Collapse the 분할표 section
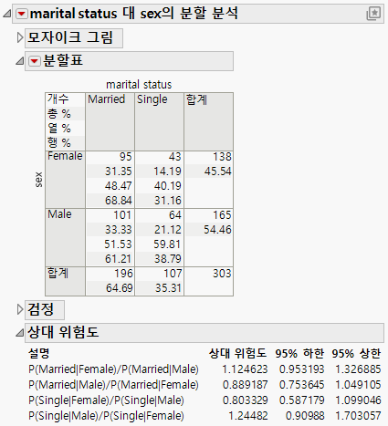 pos(20,61)
